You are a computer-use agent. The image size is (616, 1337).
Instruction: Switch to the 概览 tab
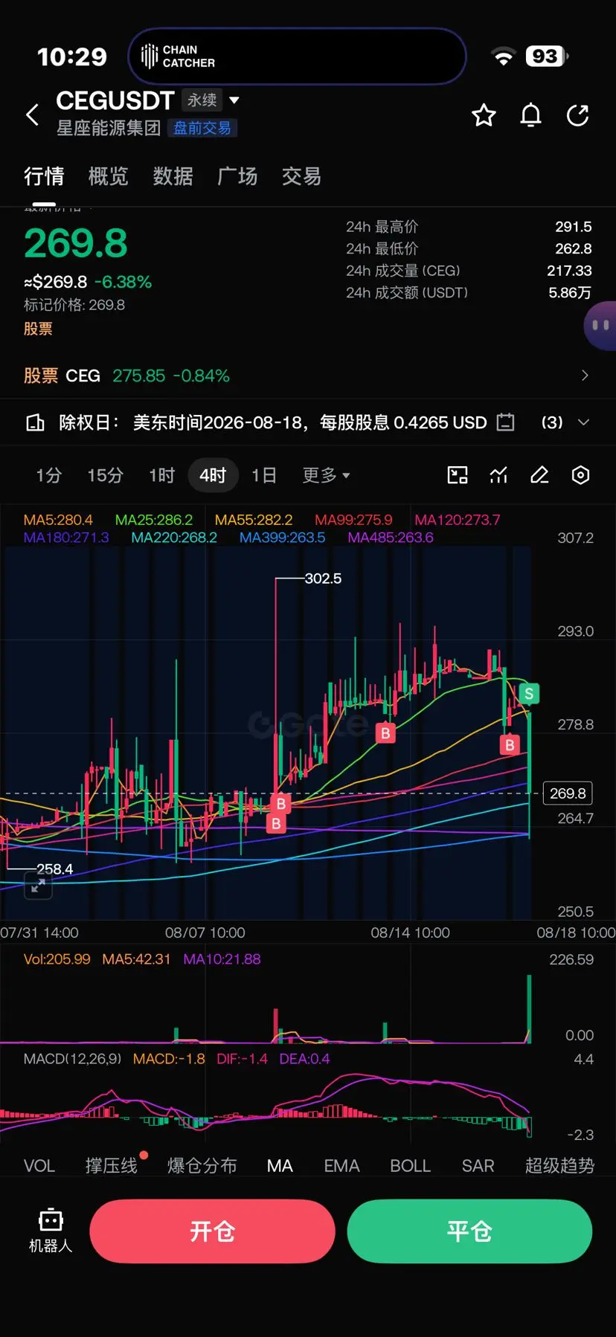(x=108, y=176)
